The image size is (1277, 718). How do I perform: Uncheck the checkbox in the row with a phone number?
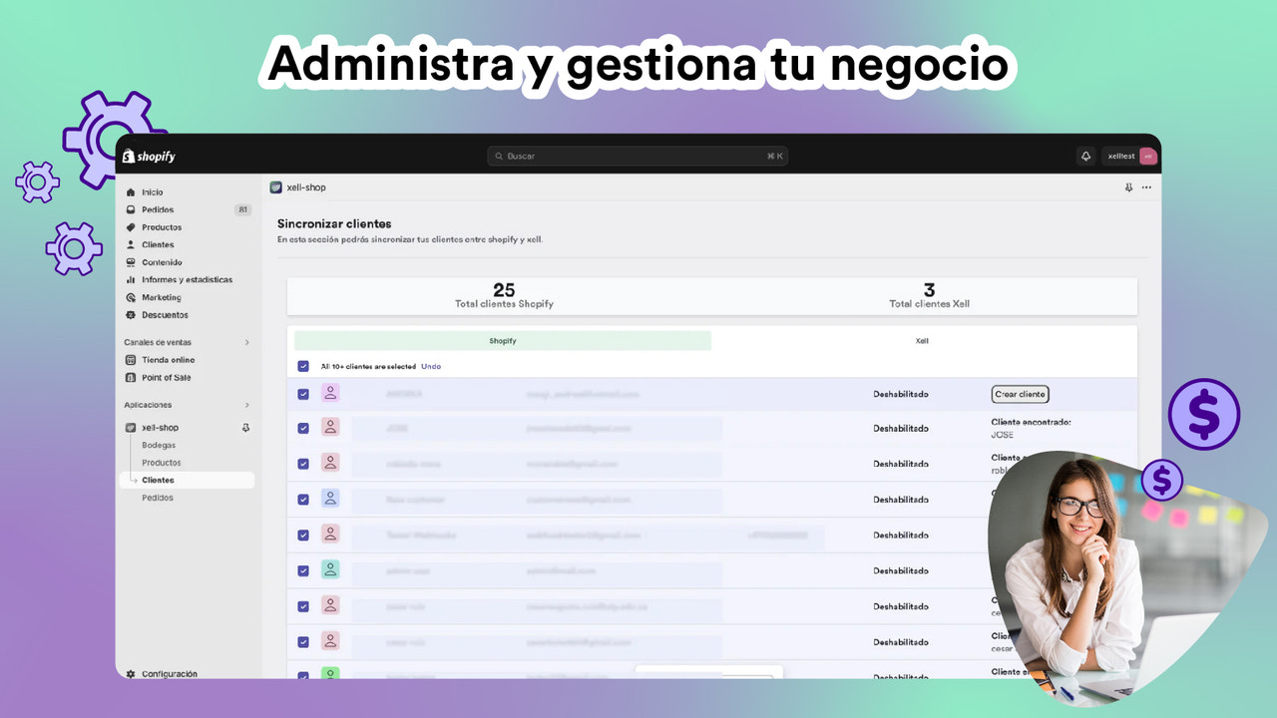point(303,536)
